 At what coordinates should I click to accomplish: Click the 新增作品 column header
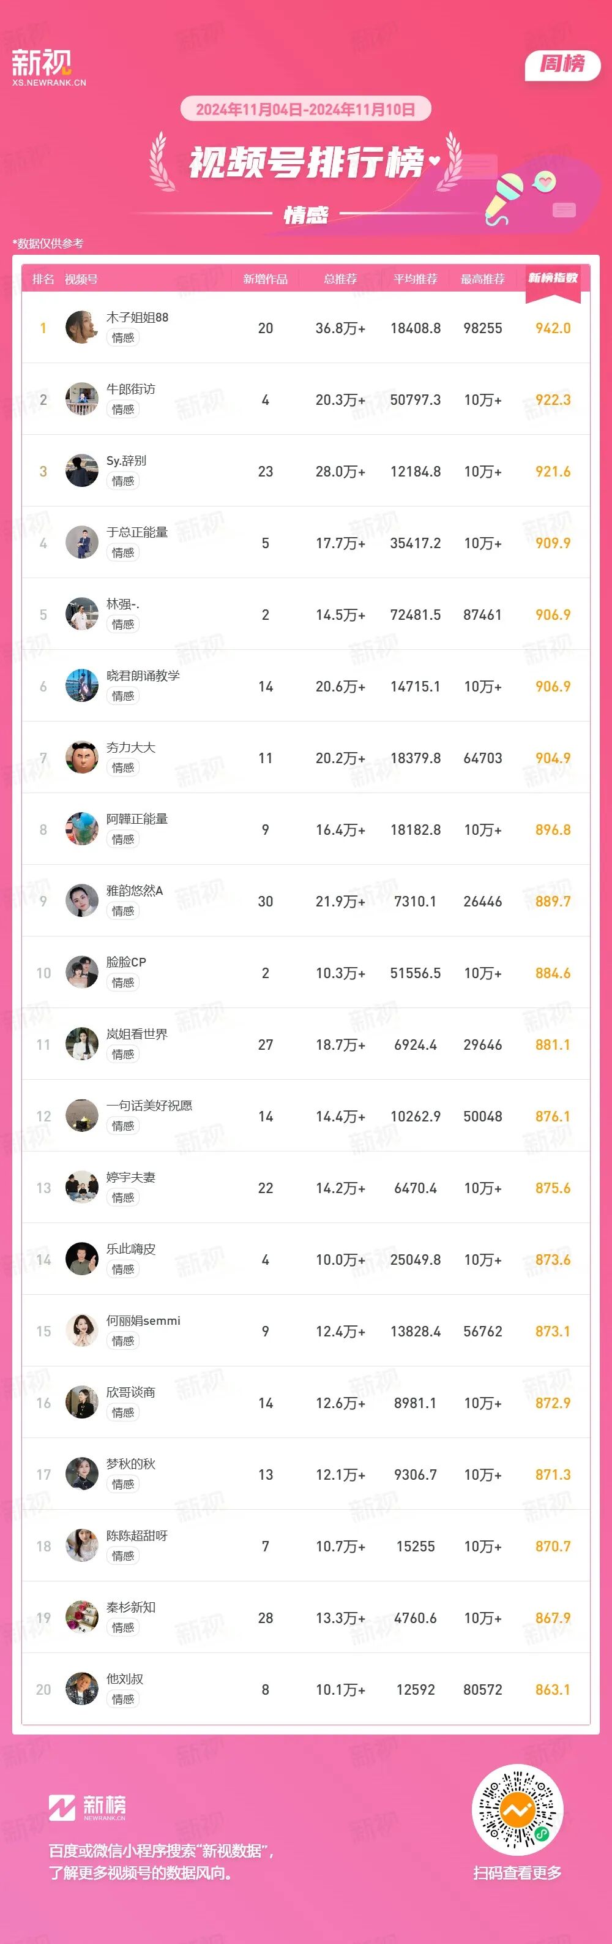tap(265, 279)
